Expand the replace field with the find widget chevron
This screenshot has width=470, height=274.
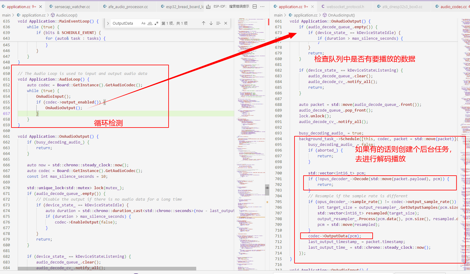pyautogui.click(x=108, y=23)
